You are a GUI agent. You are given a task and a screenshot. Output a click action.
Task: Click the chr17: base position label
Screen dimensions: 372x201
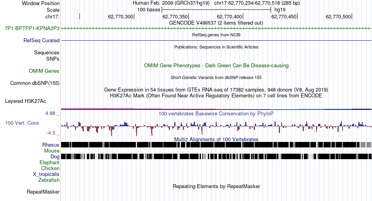pyautogui.click(x=52, y=16)
